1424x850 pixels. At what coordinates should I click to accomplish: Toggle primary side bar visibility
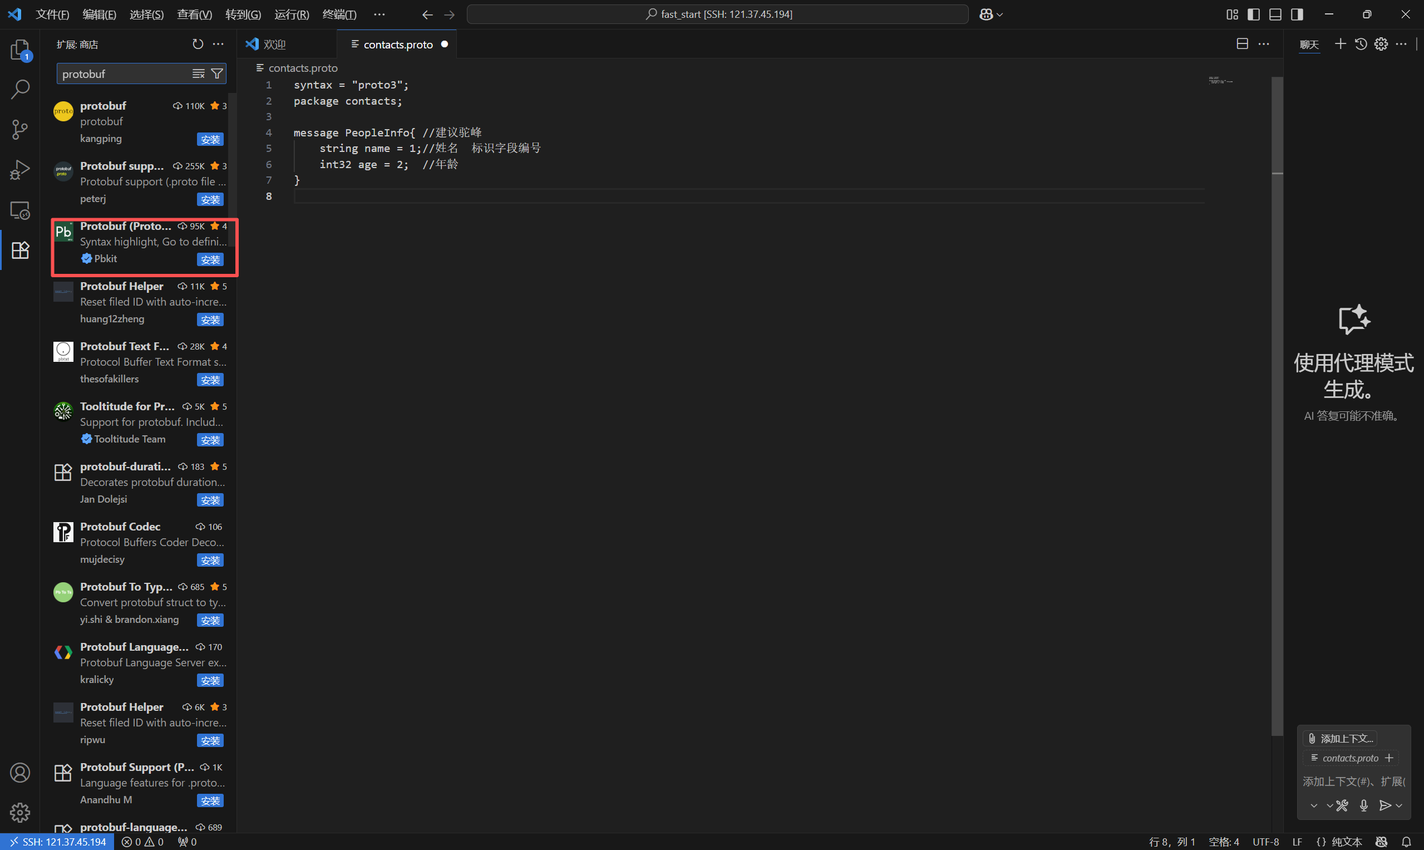[x=1253, y=14]
